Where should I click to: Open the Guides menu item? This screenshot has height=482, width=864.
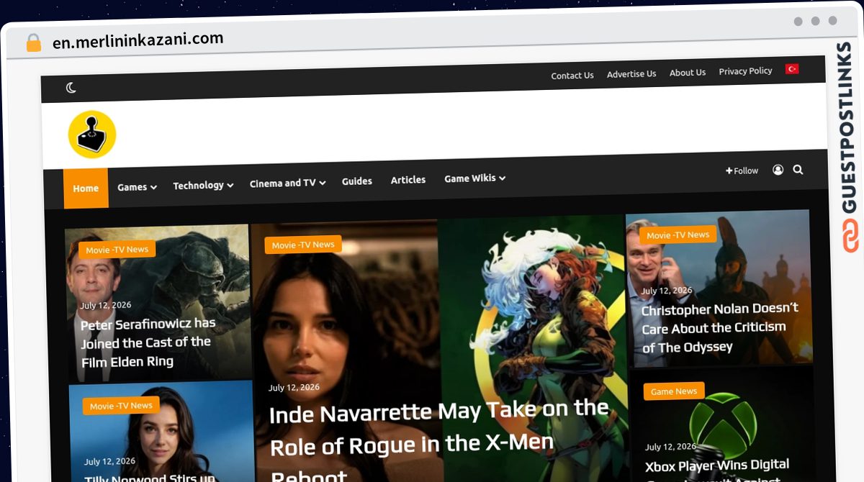[x=357, y=181]
